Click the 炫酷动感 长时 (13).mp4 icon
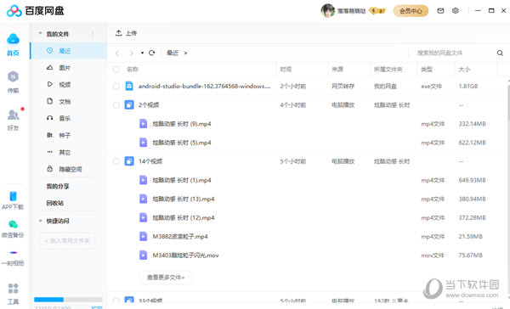 pyautogui.click(x=143, y=199)
